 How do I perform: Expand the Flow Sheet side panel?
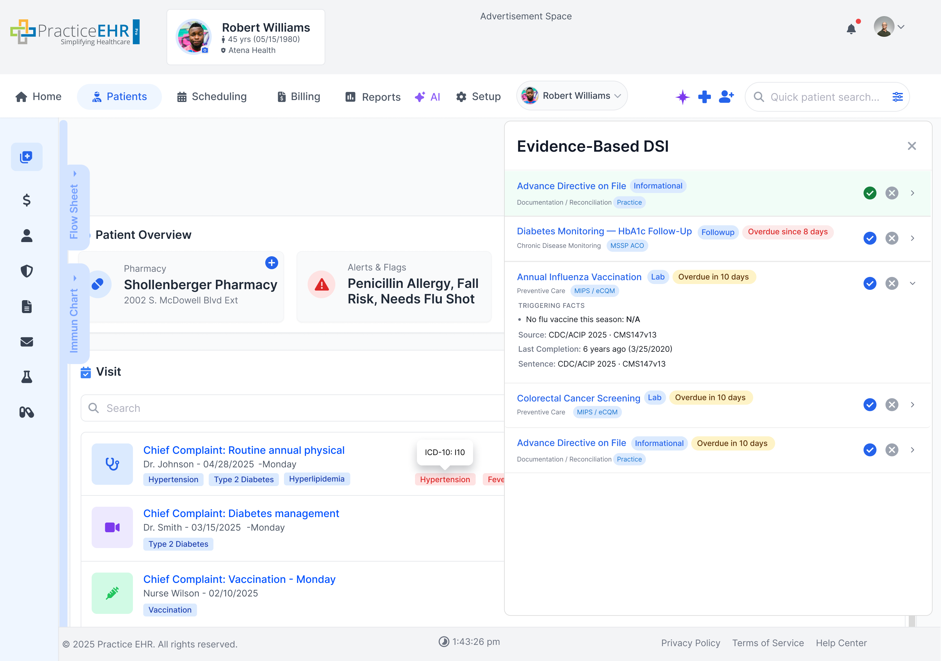pyautogui.click(x=74, y=207)
